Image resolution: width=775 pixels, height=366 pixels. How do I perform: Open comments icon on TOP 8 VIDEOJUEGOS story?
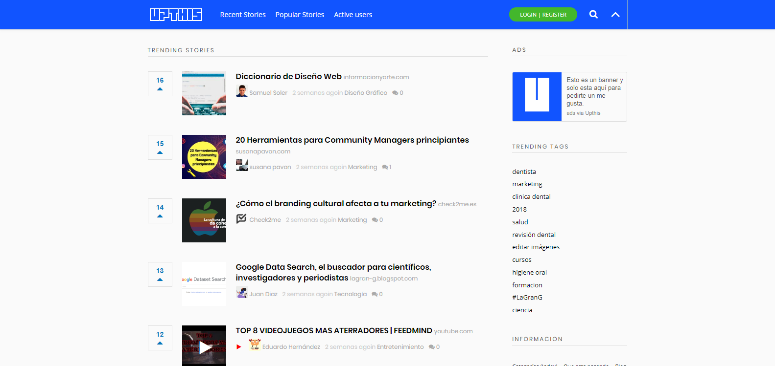[432, 347]
